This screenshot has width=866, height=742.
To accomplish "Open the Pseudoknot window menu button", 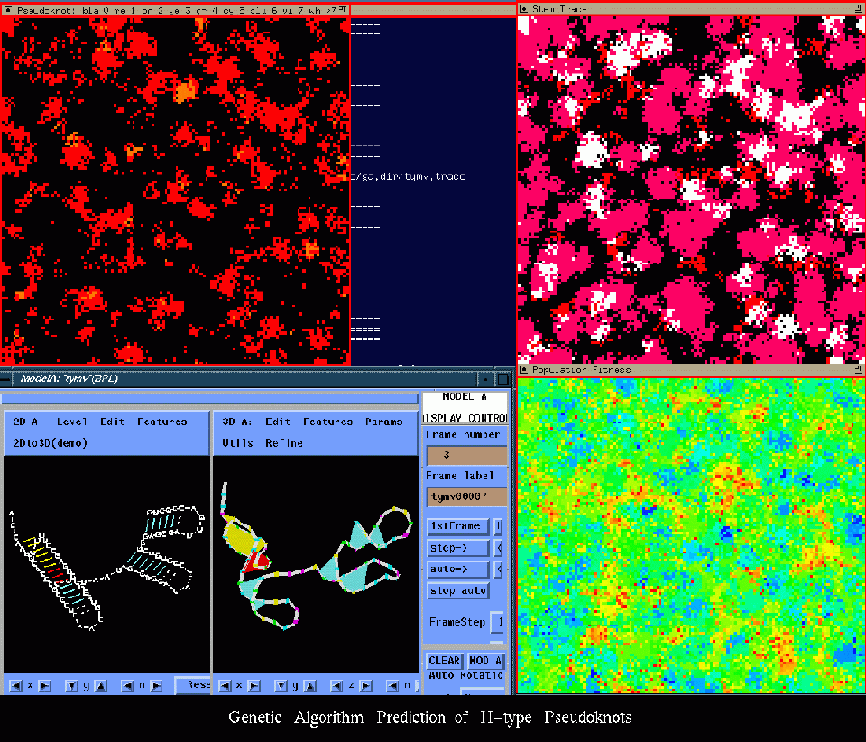I will pos(8,9).
